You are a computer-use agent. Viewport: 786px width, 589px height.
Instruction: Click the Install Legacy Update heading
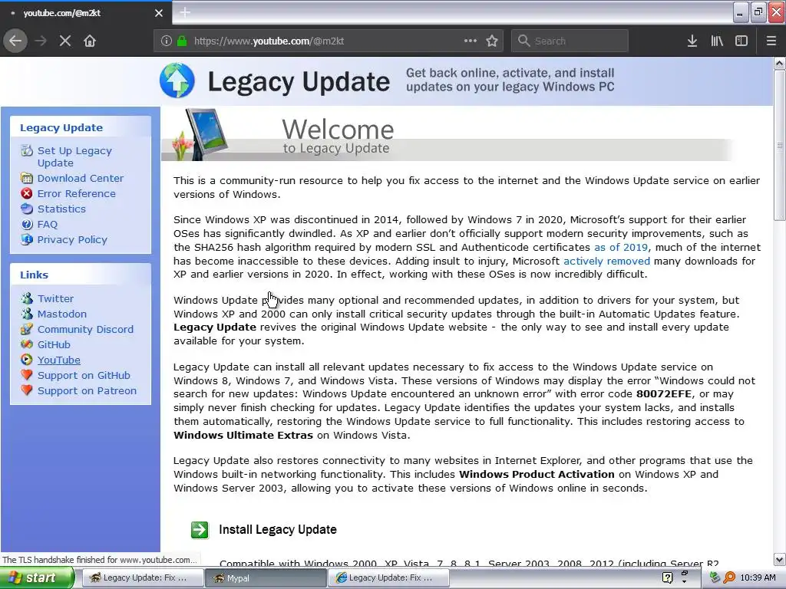click(278, 529)
